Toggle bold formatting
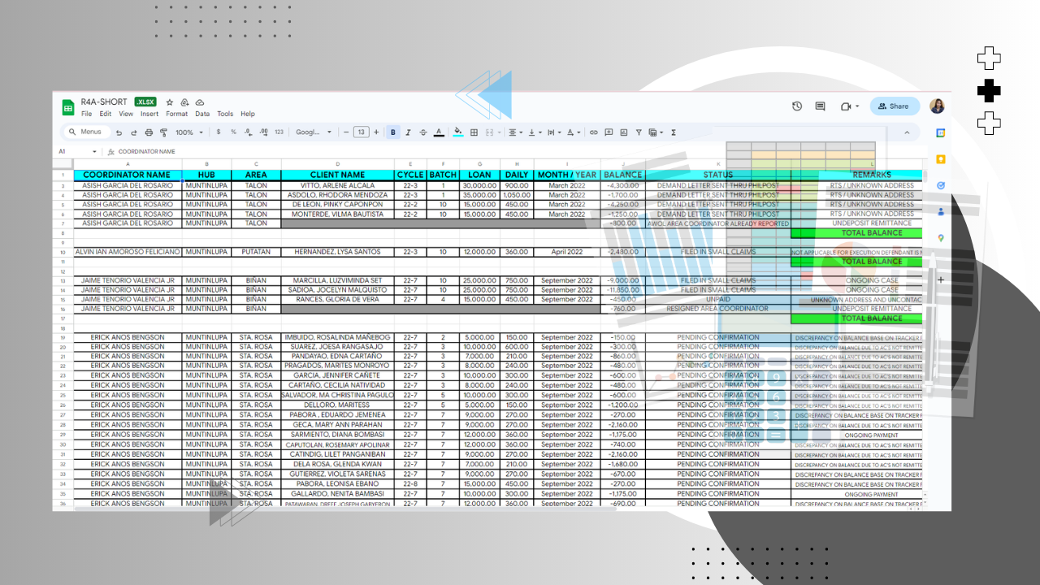Viewport: 1040px width, 585px height. coord(393,132)
